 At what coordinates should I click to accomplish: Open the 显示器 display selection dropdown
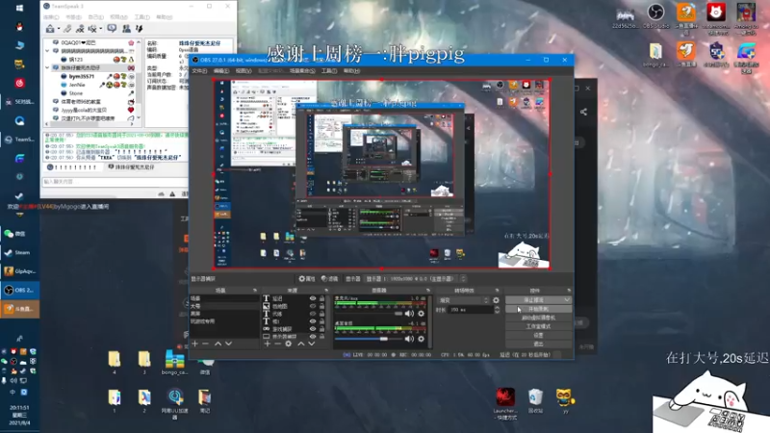[415, 278]
